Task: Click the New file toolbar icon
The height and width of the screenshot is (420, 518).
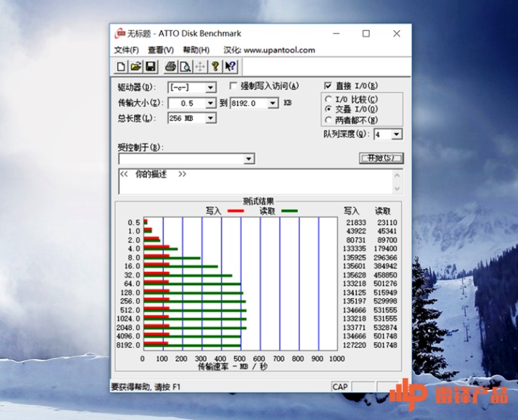Action: pos(121,67)
